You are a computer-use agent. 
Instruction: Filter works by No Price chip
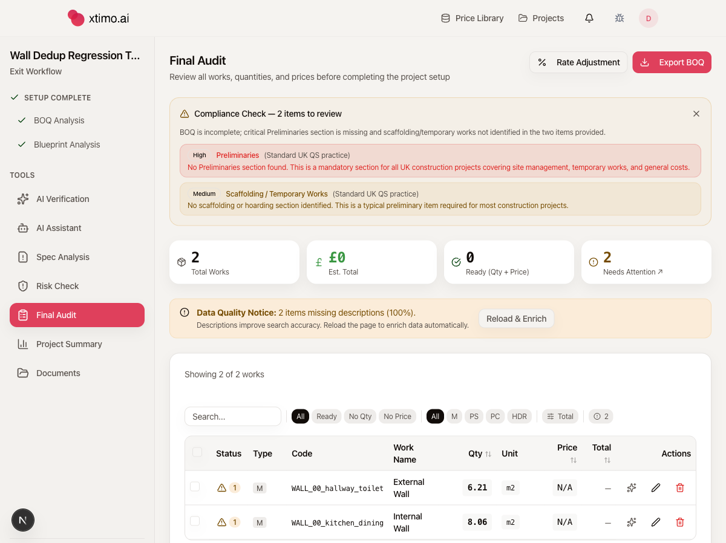pos(397,416)
